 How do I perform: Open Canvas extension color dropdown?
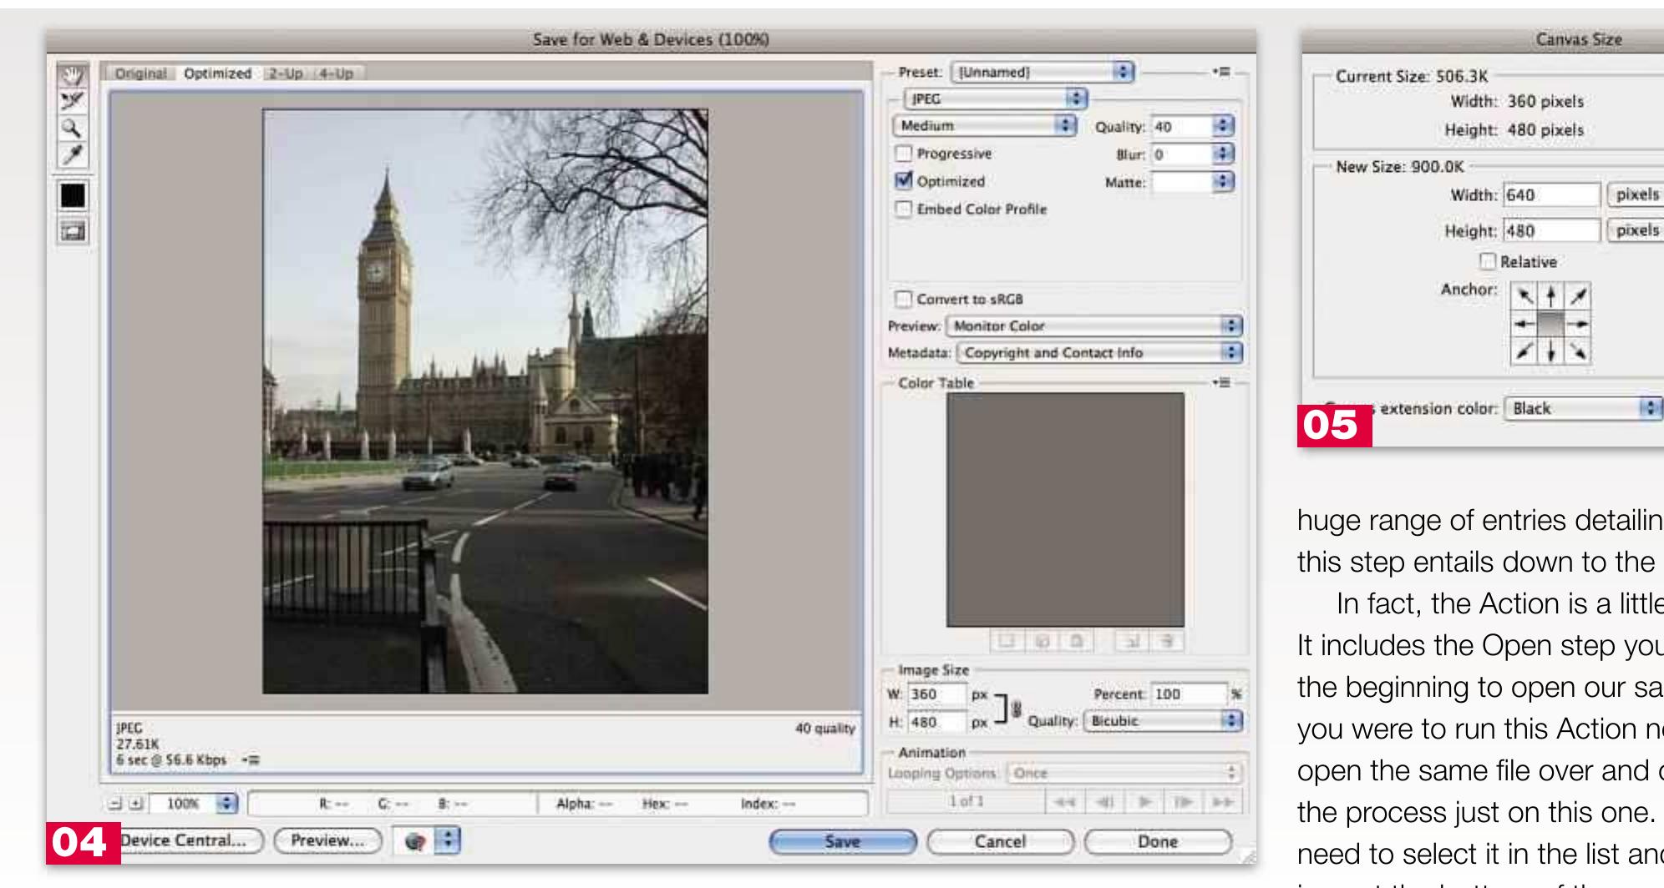pyautogui.click(x=1583, y=408)
